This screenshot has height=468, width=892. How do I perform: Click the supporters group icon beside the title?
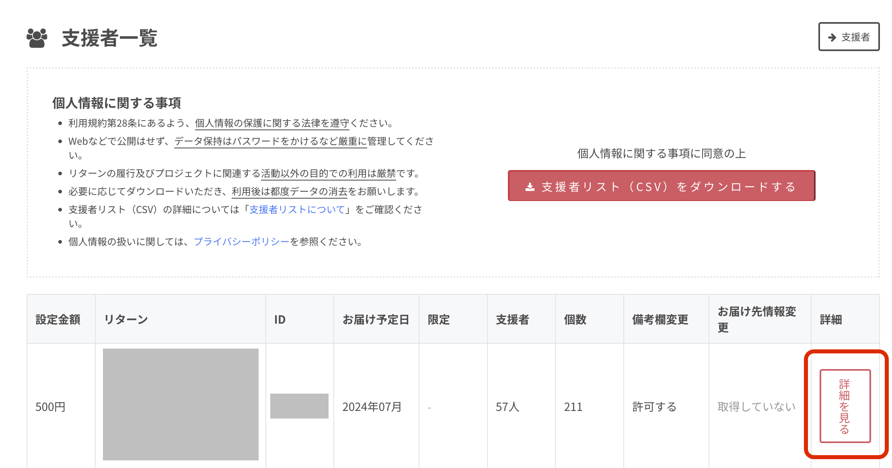37,38
